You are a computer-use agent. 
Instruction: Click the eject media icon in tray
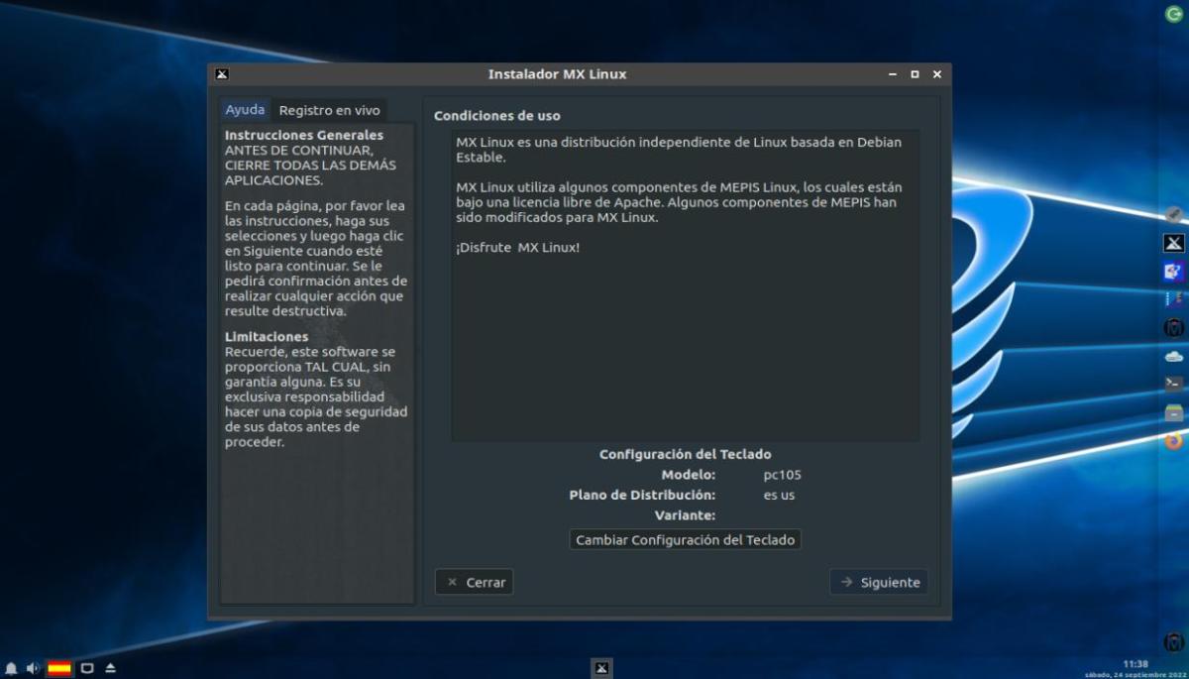110,668
